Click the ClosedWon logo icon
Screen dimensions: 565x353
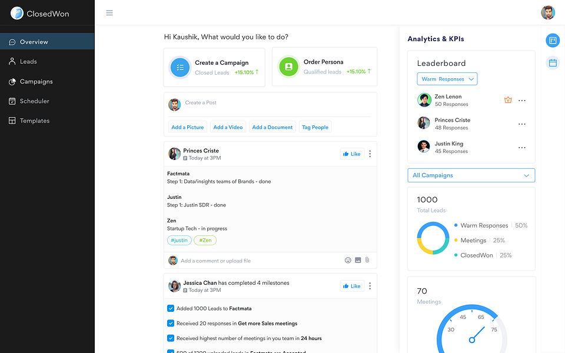(16, 14)
